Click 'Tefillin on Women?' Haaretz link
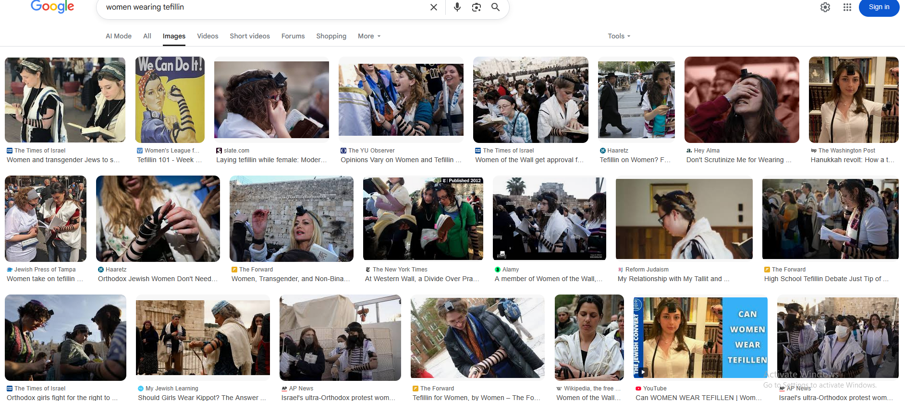Viewport: 905px width, 401px height. 635,160
